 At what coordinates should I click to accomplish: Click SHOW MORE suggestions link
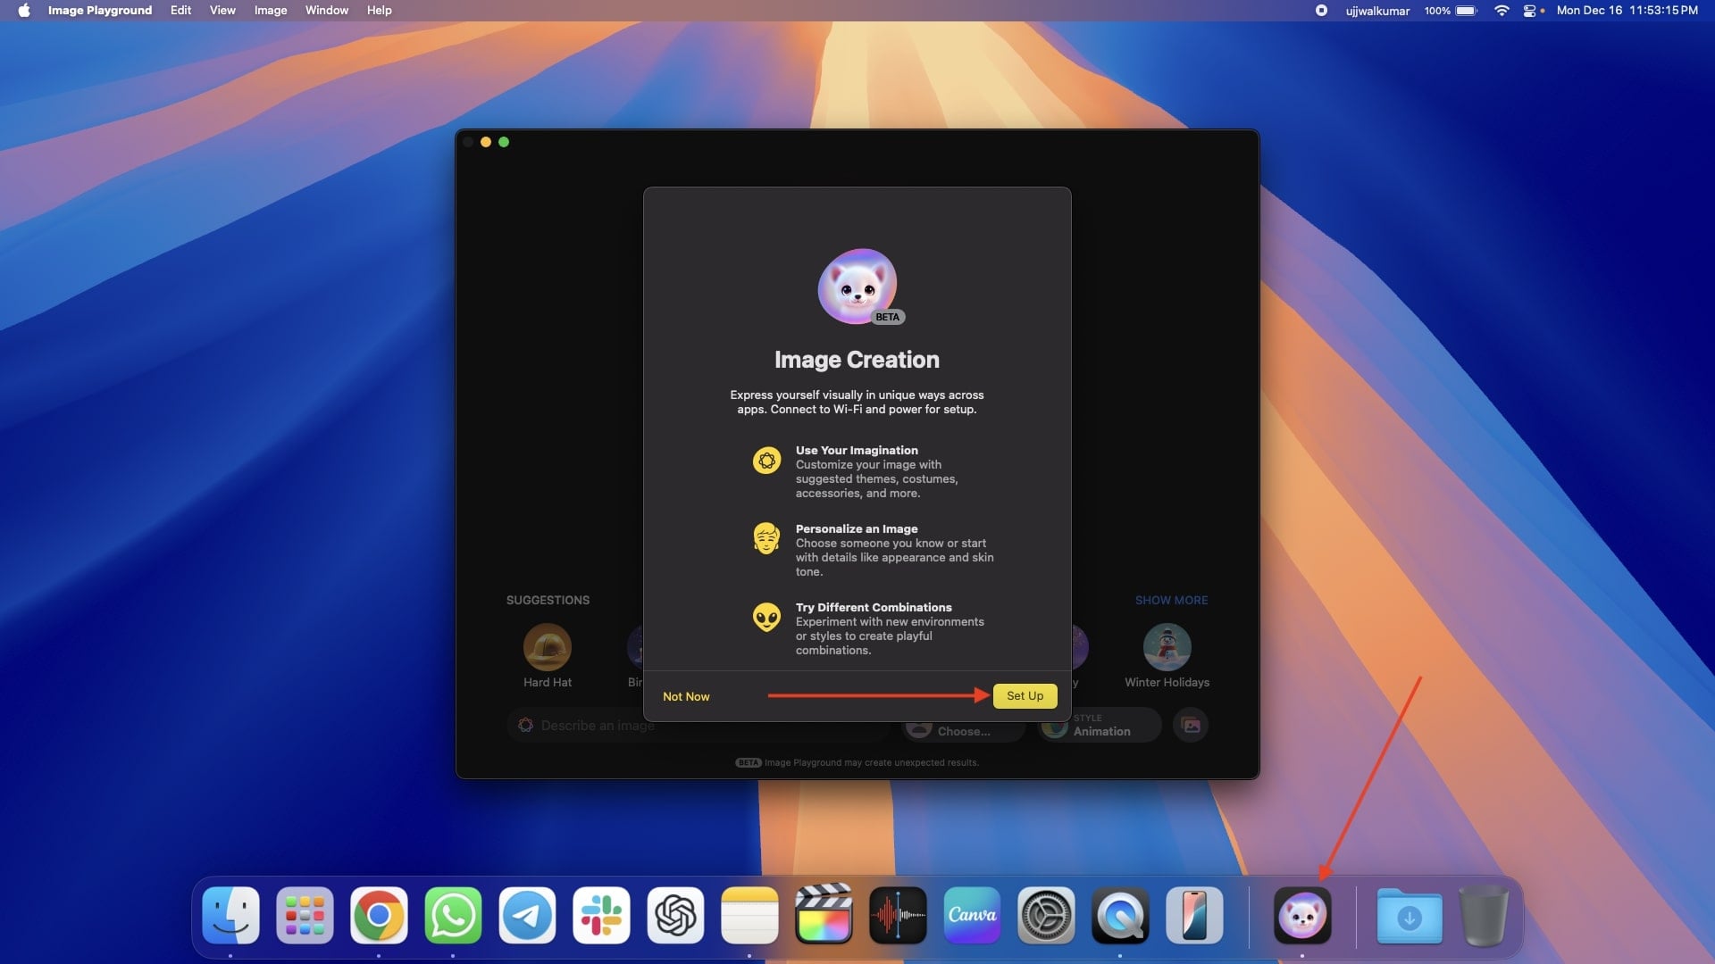click(1171, 601)
